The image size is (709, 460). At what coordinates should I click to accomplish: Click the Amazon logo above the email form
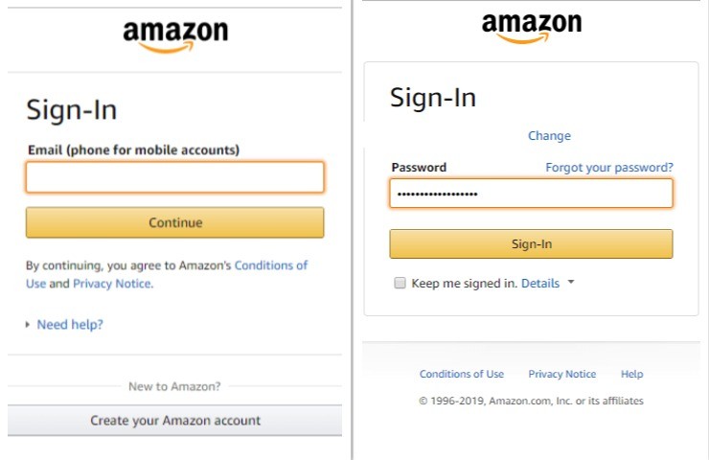[x=175, y=37]
